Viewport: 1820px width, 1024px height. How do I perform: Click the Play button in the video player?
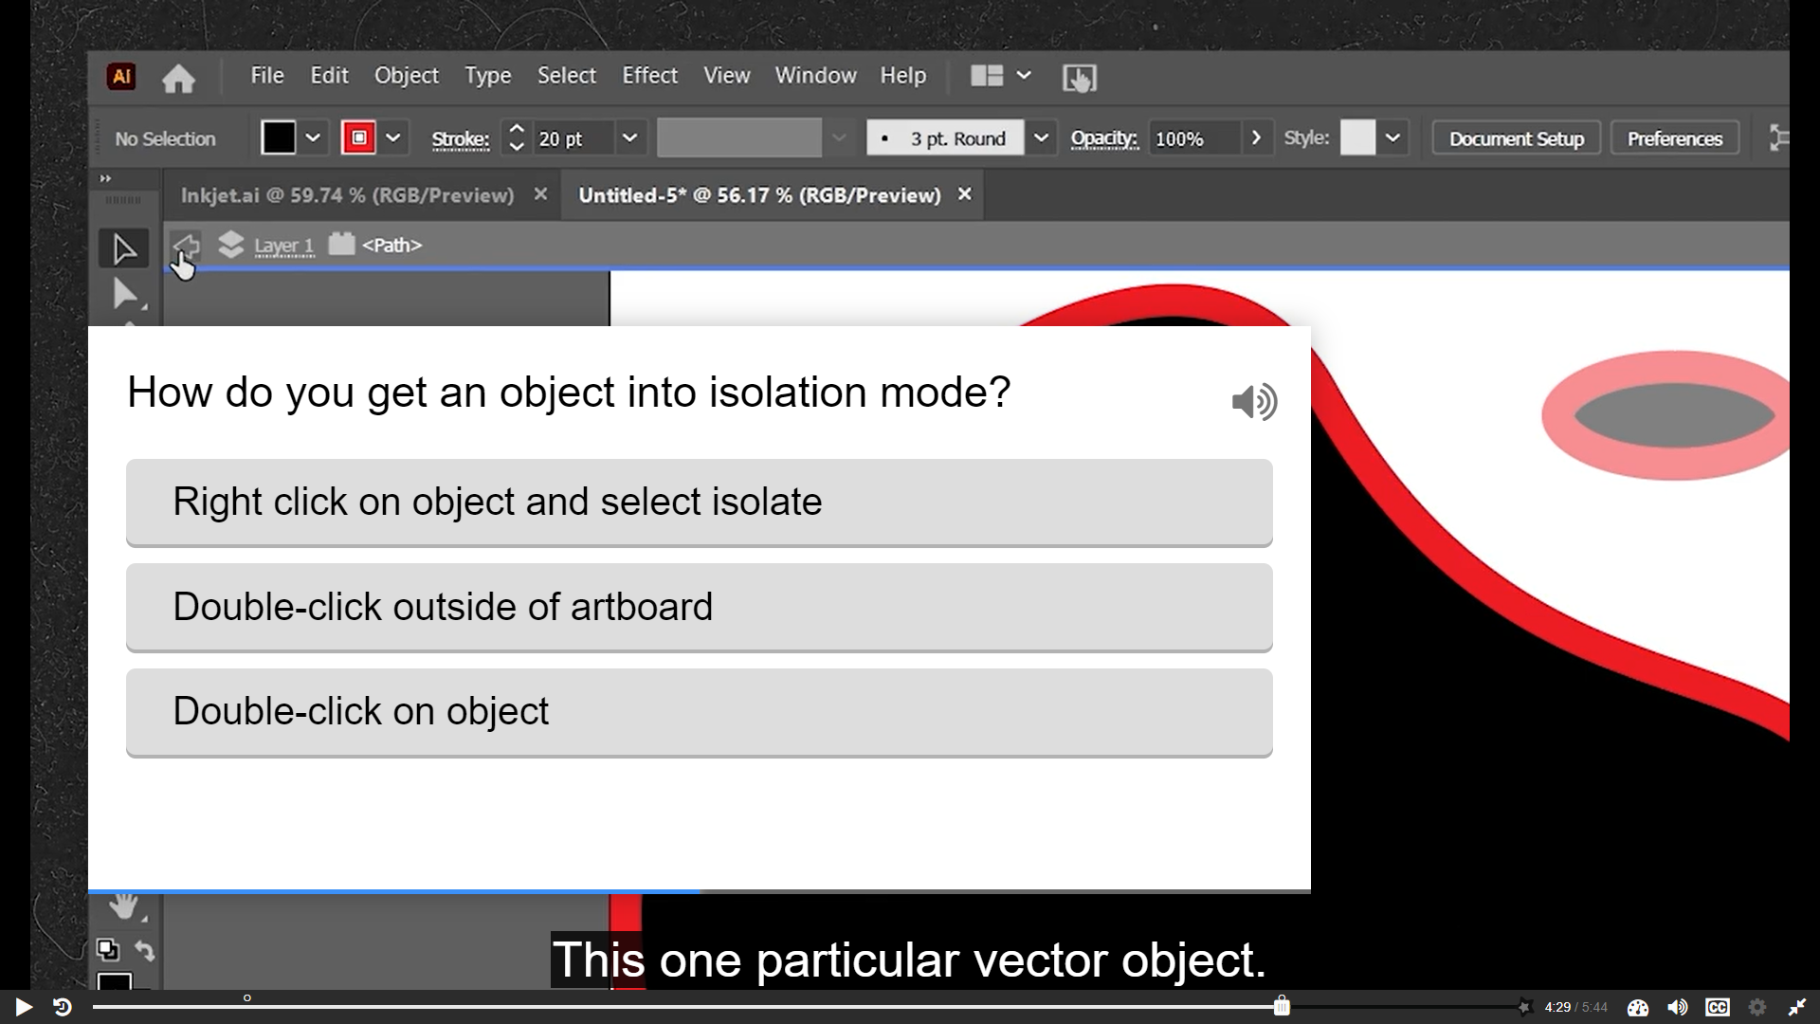24,1007
